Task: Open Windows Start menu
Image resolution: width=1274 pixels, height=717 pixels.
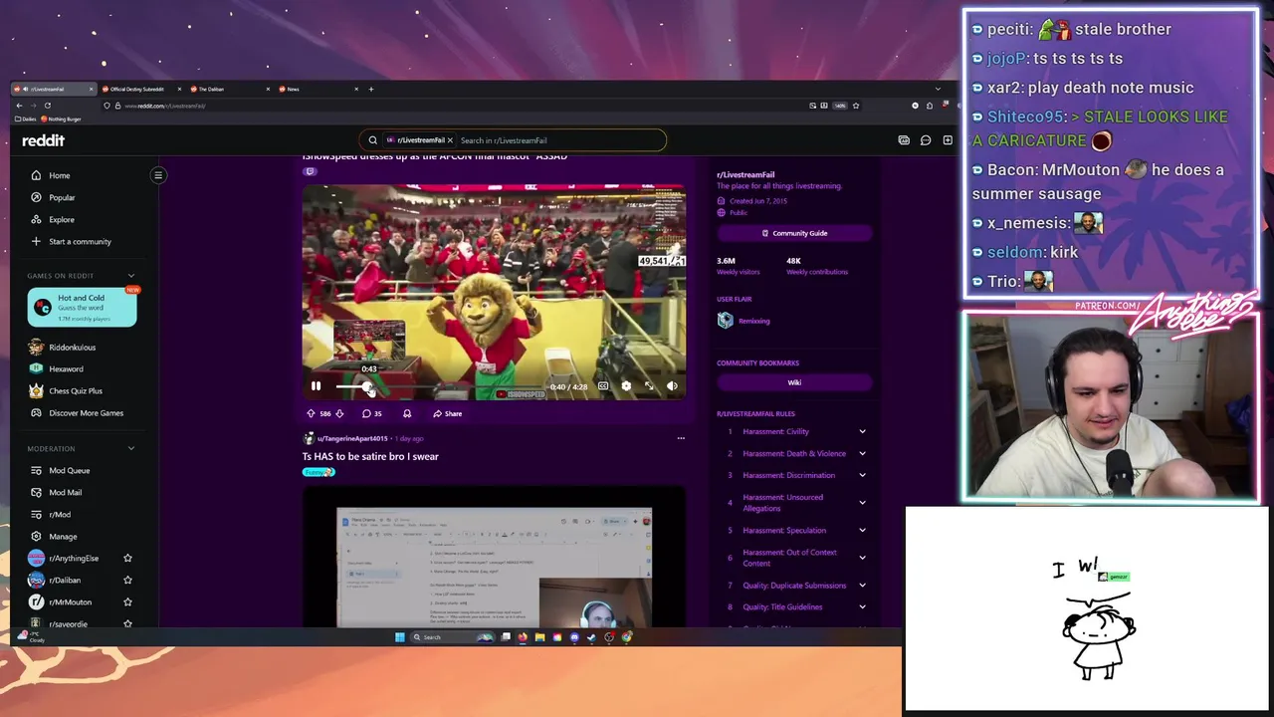Action: [x=400, y=637]
